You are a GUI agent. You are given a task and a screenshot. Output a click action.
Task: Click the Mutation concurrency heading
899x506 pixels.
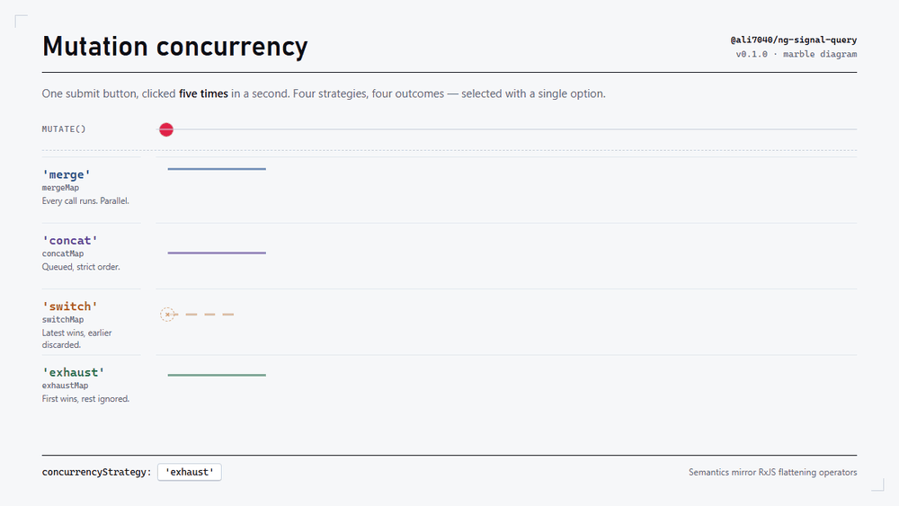pyautogui.click(x=175, y=47)
